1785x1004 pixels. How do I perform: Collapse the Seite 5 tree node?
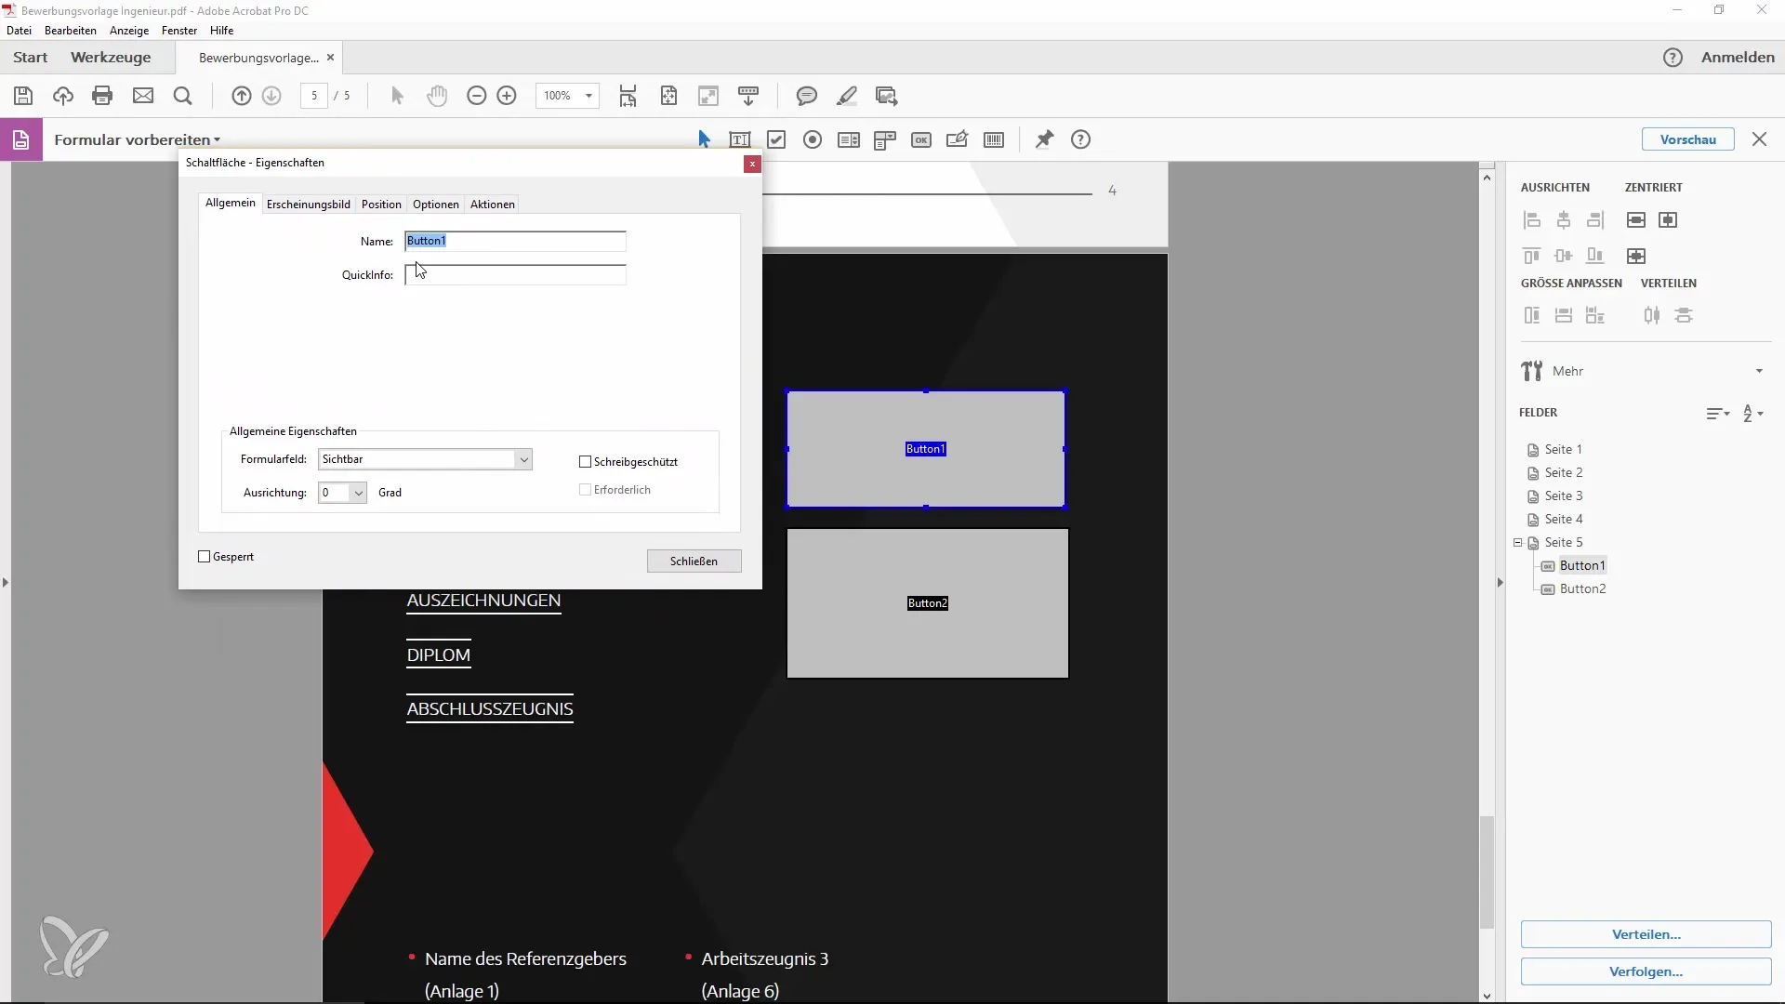(1518, 543)
